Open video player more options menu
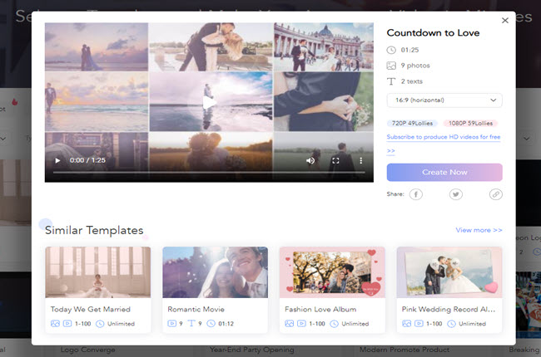Screen dimensions: 541x357 click(x=360, y=160)
